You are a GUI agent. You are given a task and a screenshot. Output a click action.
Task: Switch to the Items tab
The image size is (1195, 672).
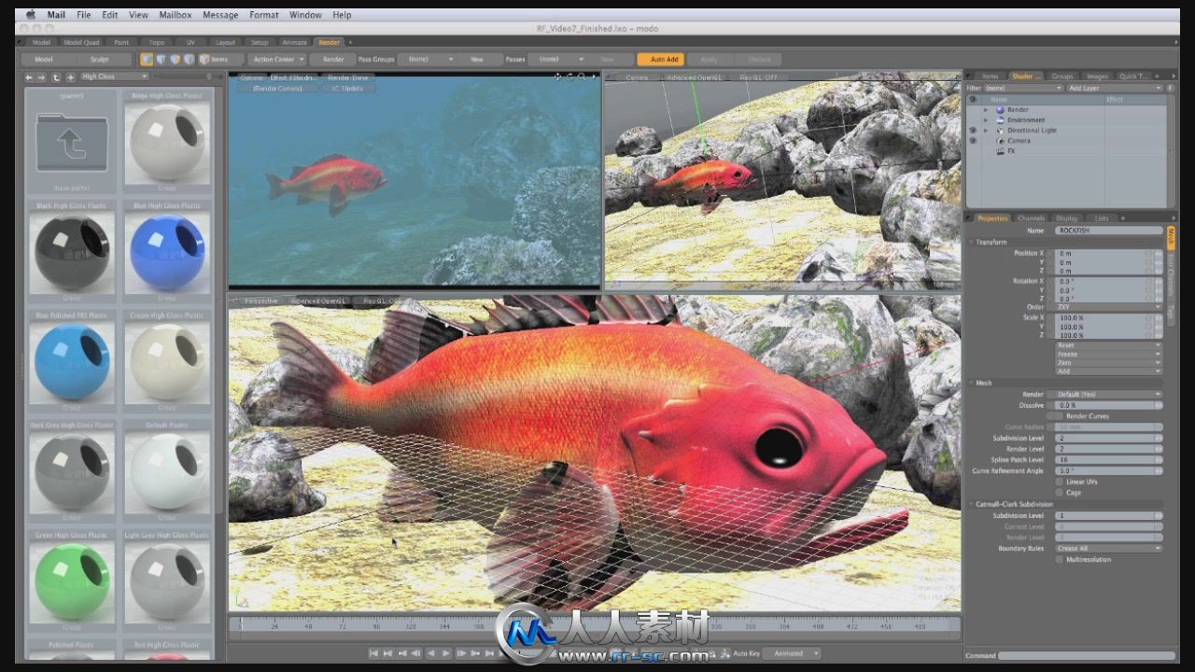pyautogui.click(x=990, y=76)
